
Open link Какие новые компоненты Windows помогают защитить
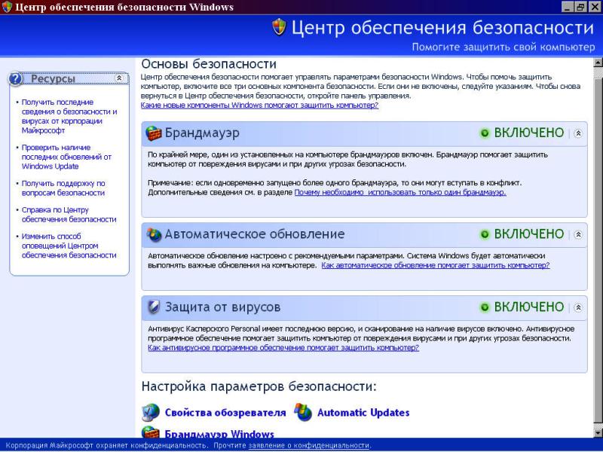click(259, 105)
